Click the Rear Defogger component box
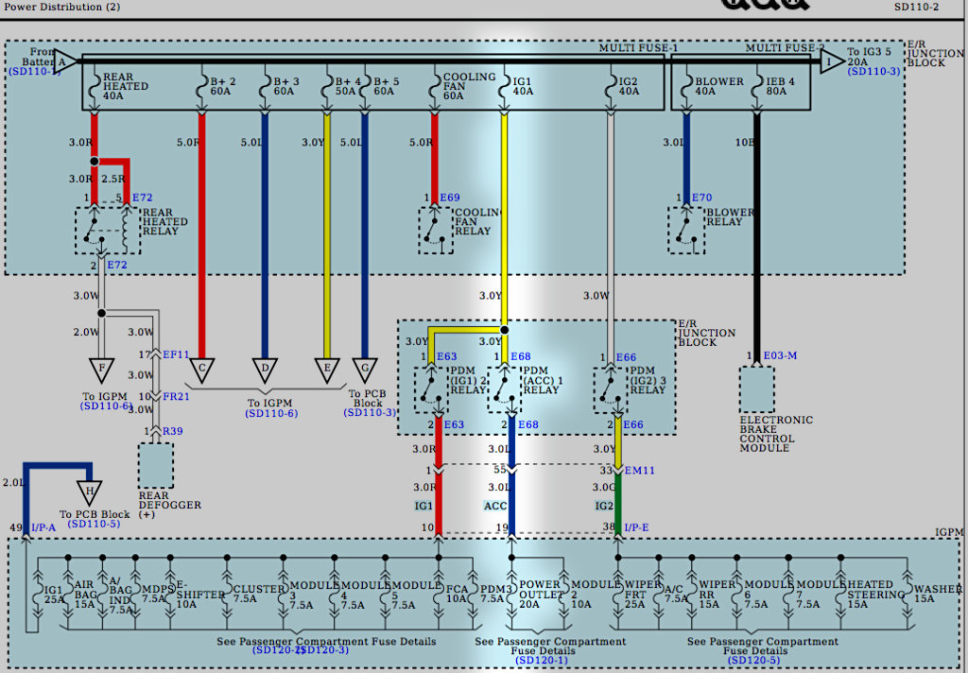968x673 pixels. pos(155,465)
